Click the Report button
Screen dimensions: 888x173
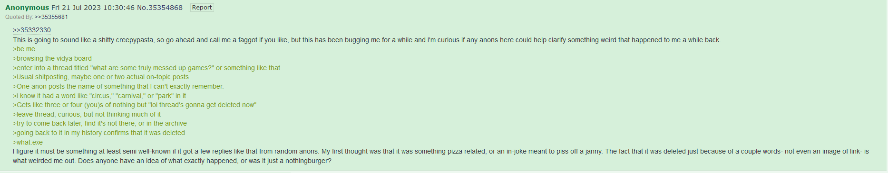202,8
